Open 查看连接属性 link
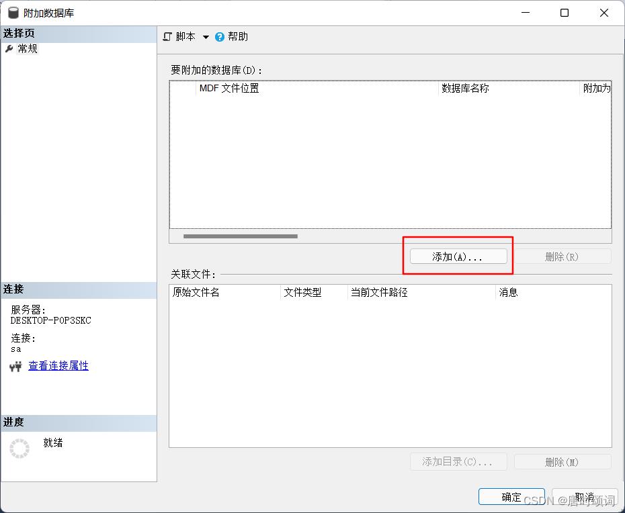This screenshot has width=625, height=513. pyautogui.click(x=58, y=366)
